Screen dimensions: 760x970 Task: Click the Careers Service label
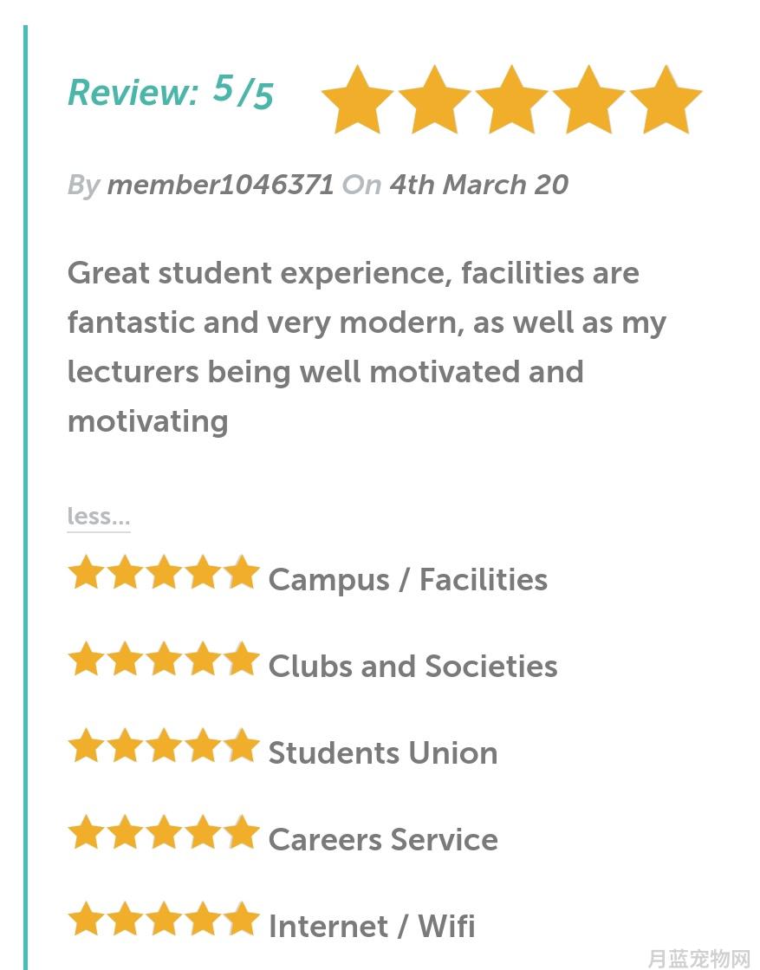[x=383, y=839]
